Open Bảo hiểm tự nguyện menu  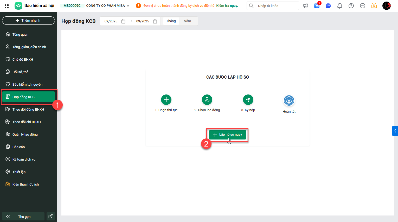click(29, 84)
